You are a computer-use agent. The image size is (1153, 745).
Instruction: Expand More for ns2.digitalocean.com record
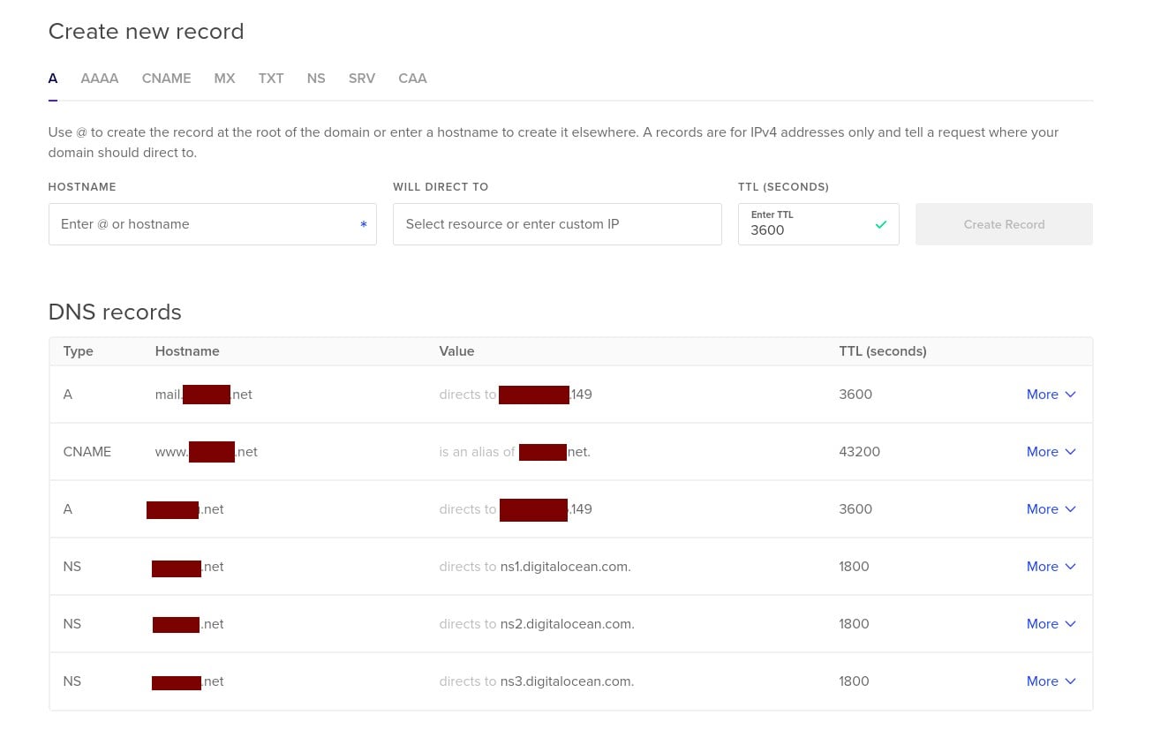[1051, 624]
